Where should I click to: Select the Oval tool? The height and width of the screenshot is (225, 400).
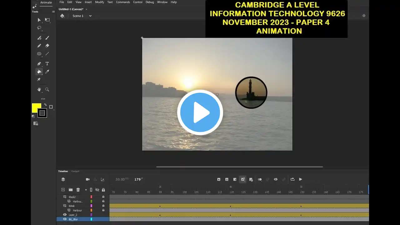39,54
